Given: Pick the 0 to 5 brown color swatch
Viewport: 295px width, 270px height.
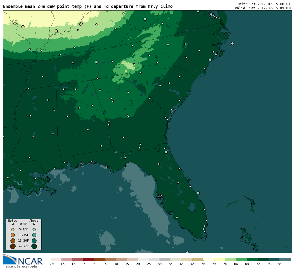Looking at the screenshot, I should [100, 259].
